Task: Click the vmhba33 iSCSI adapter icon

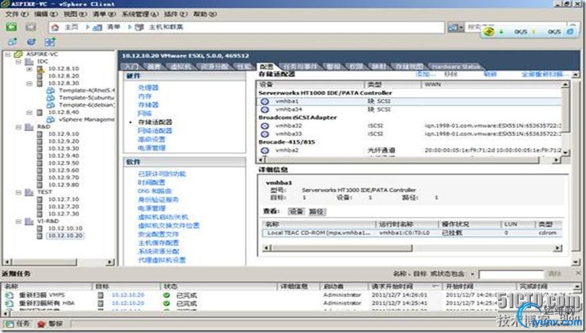Action: coord(265,134)
